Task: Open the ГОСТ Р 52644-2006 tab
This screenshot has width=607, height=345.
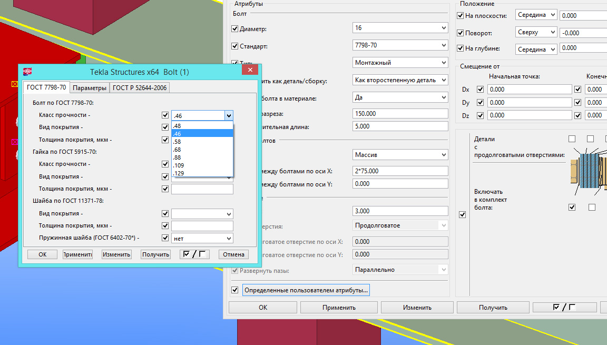Action: pos(140,87)
